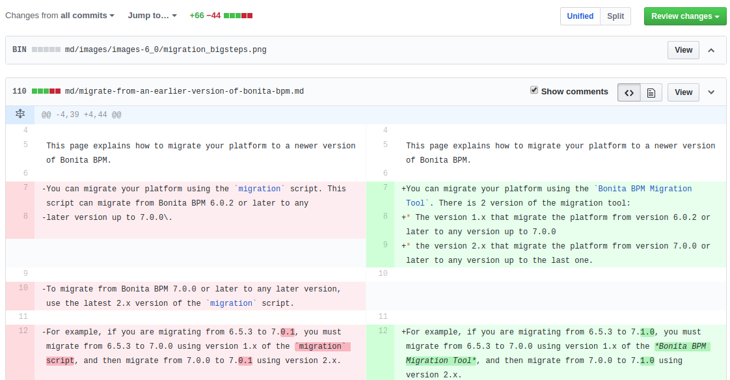
Task: View the migrate-from-an-earlier-version markdown file
Action: tap(683, 92)
